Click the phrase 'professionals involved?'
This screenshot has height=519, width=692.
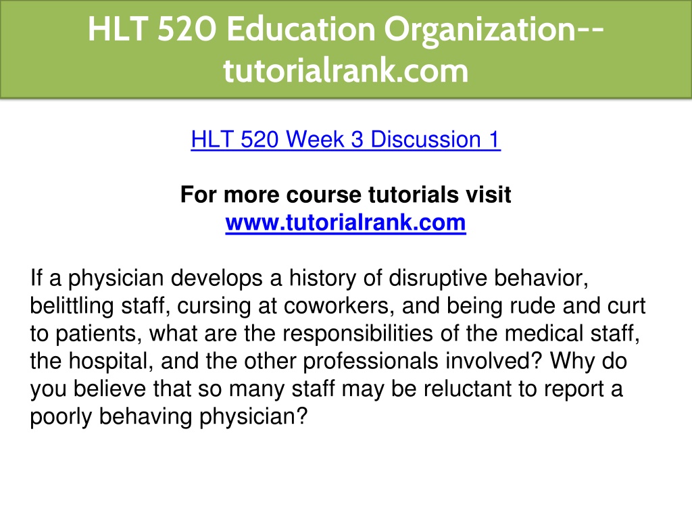422,361
